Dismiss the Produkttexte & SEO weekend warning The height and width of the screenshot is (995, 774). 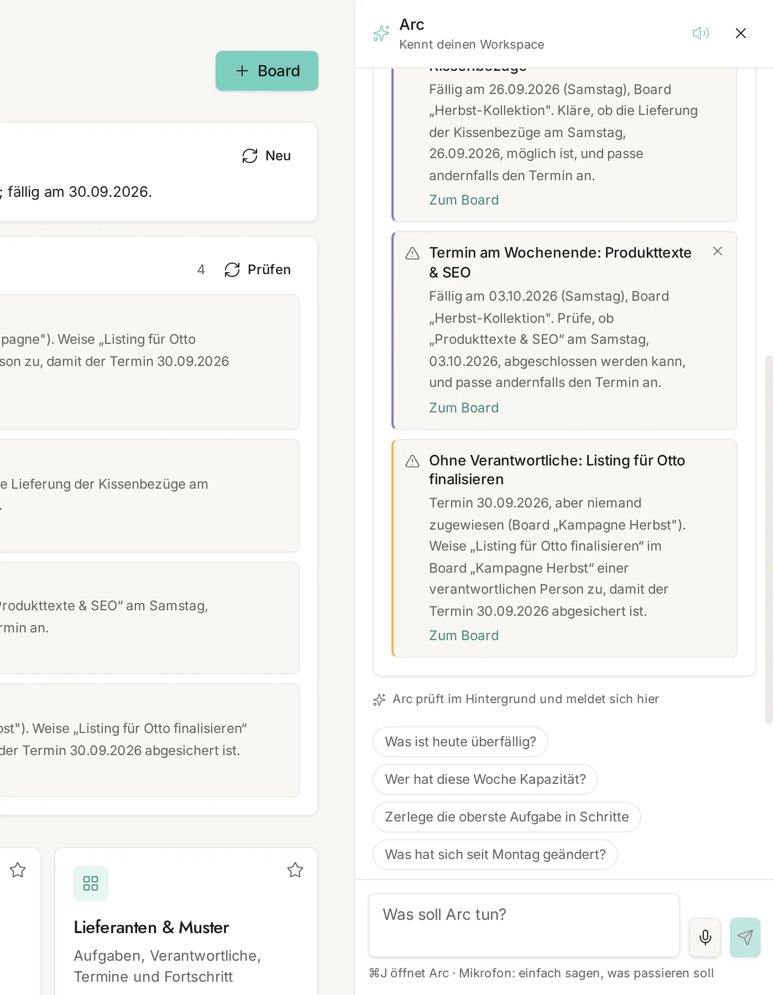[718, 251]
